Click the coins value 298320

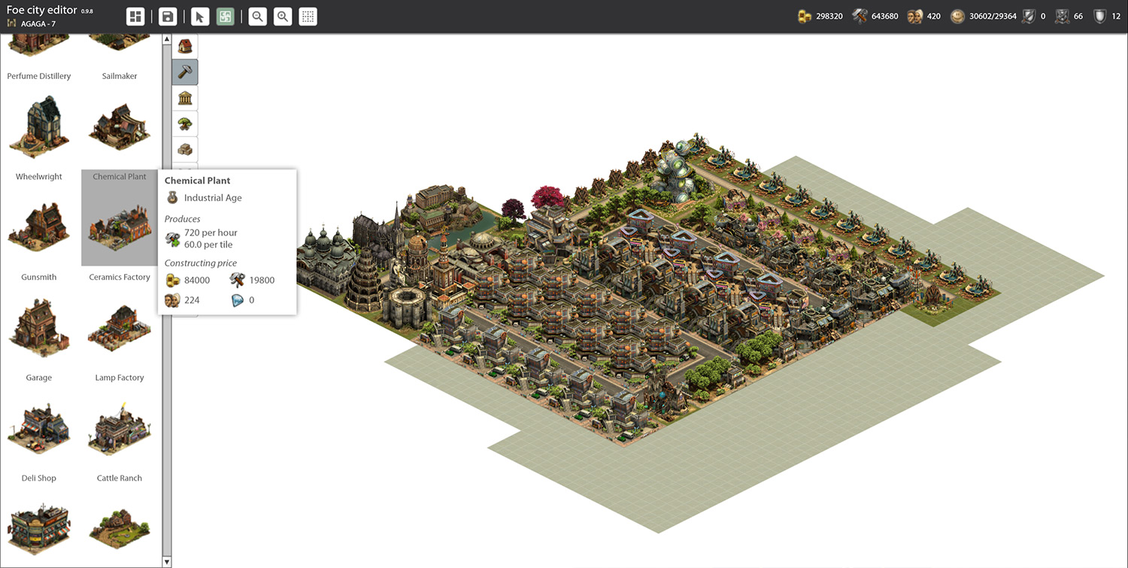pyautogui.click(x=829, y=17)
